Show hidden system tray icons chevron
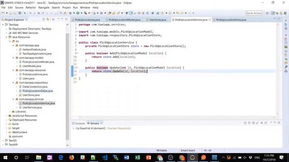The height and width of the screenshot is (162, 289). pos(223,157)
